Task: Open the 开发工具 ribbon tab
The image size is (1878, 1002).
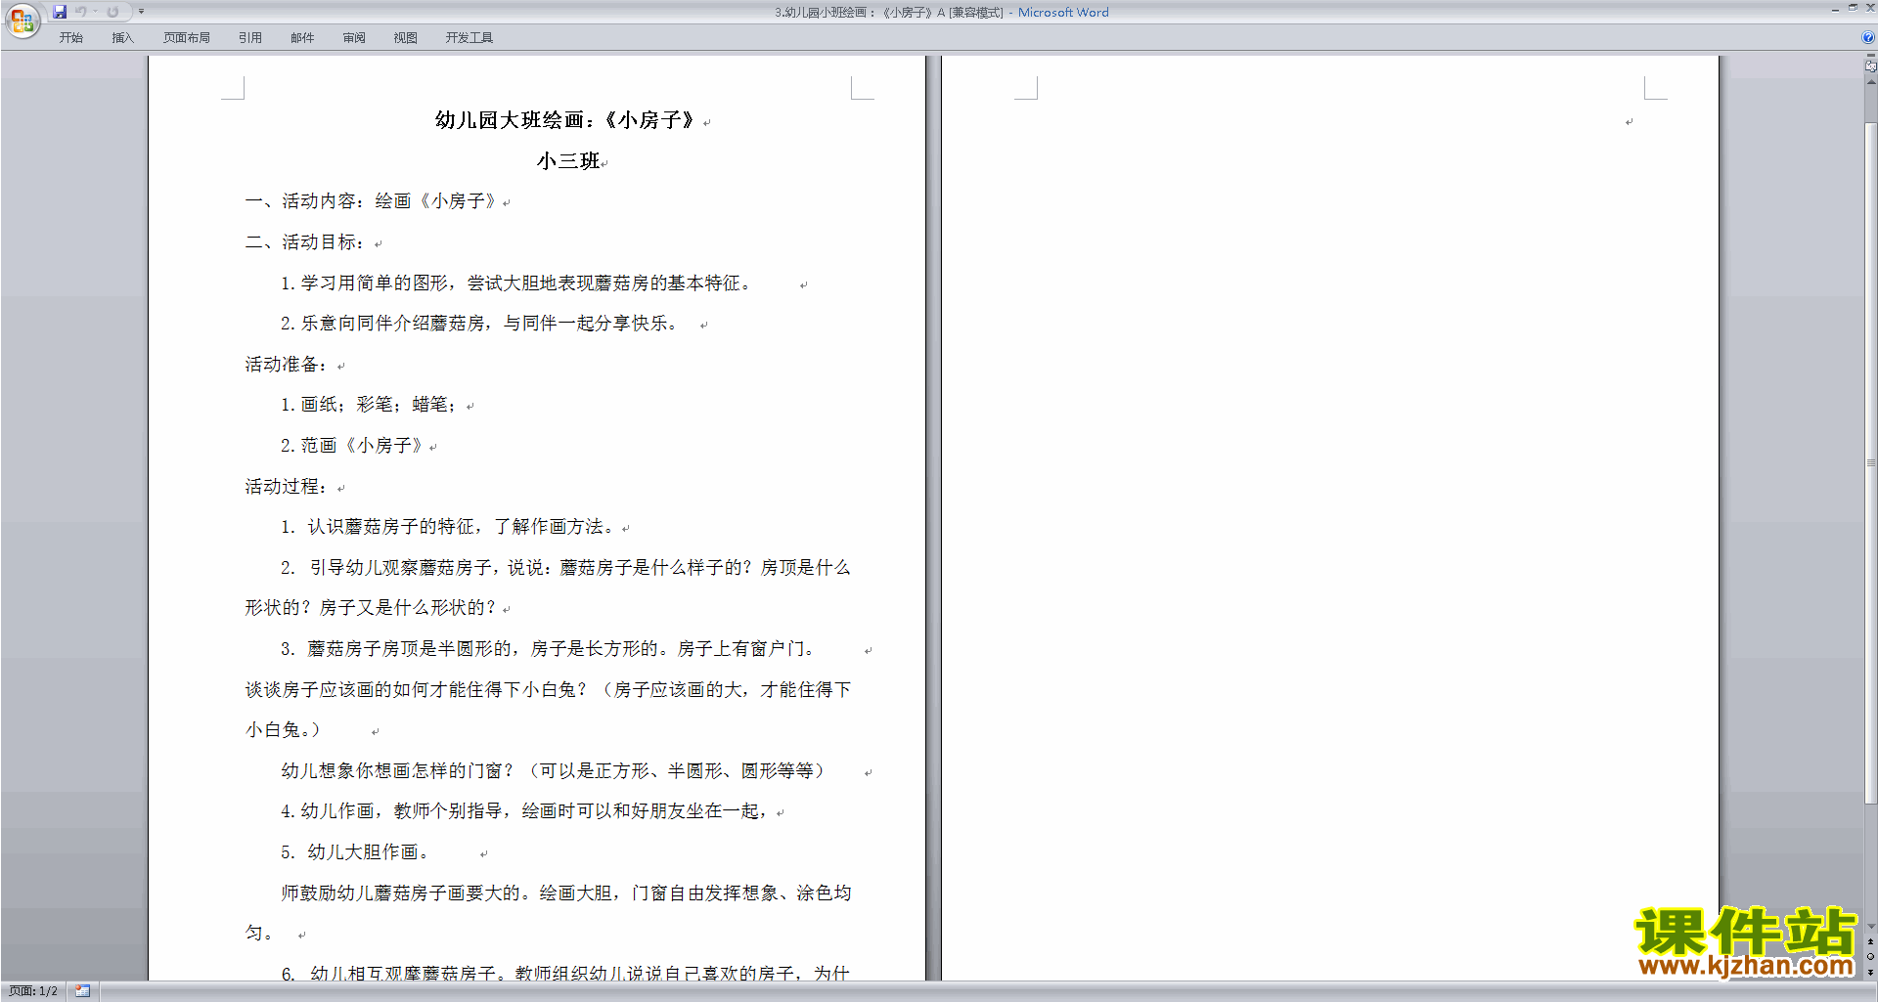Action: coord(469,38)
